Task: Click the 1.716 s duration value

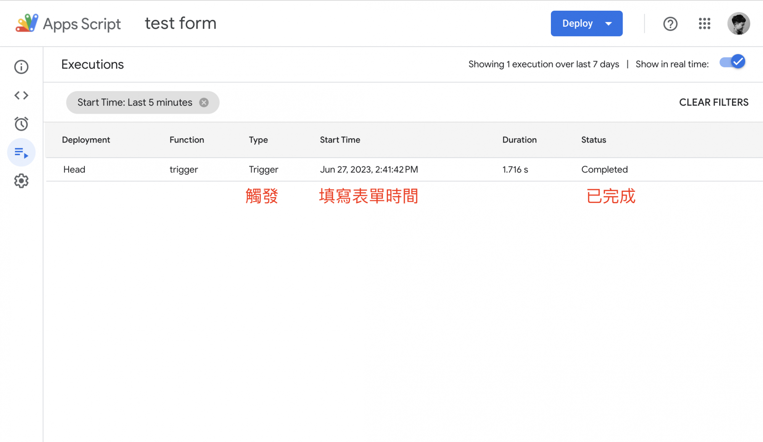Action: click(x=515, y=169)
